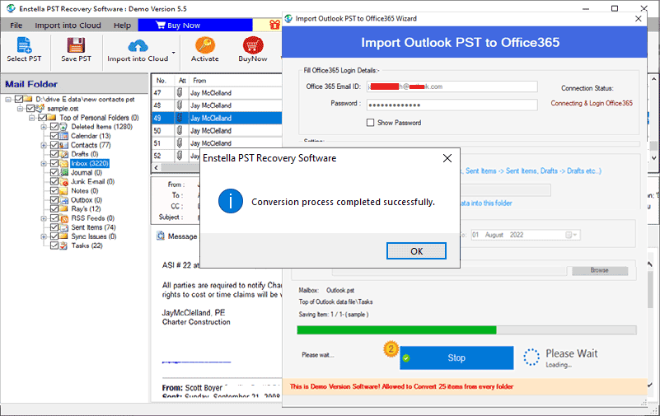Expand the Deleted Items tree node

(43, 127)
